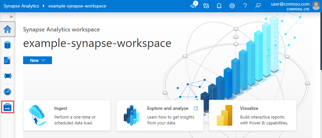
Task: Open help question mark icon
Action: pos(245,6)
